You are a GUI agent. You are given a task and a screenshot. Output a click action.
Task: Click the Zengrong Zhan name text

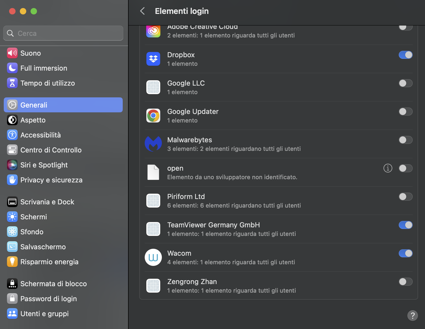pyautogui.click(x=192, y=282)
